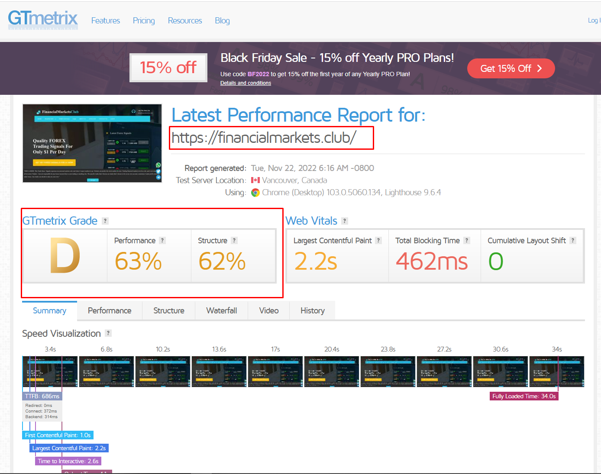Click help icon beside Structure score
601x474 pixels.
click(234, 241)
